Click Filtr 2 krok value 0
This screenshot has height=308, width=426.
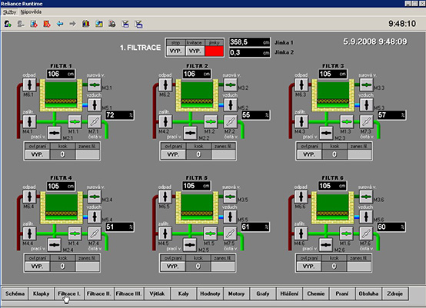pyautogui.click(x=198, y=154)
